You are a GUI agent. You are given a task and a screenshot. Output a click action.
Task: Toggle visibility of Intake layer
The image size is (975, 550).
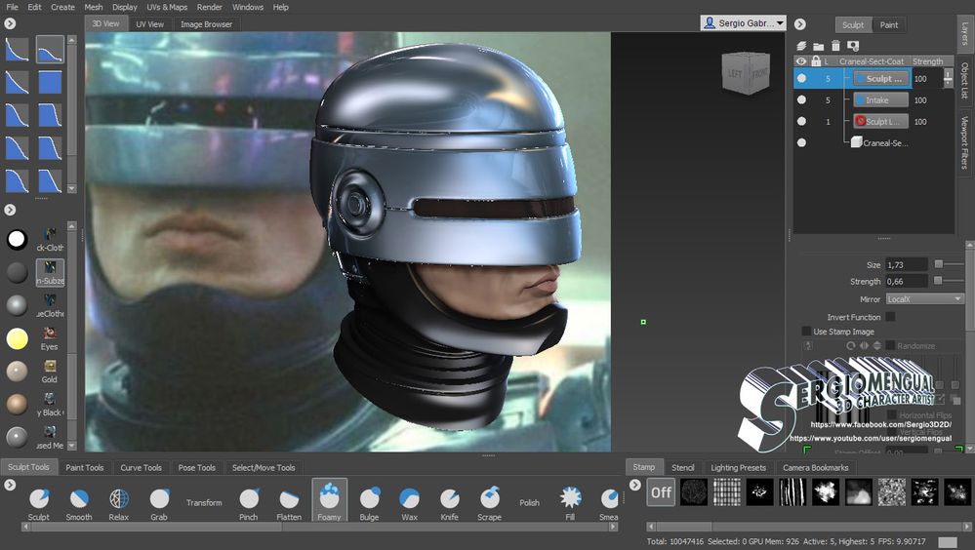click(801, 100)
